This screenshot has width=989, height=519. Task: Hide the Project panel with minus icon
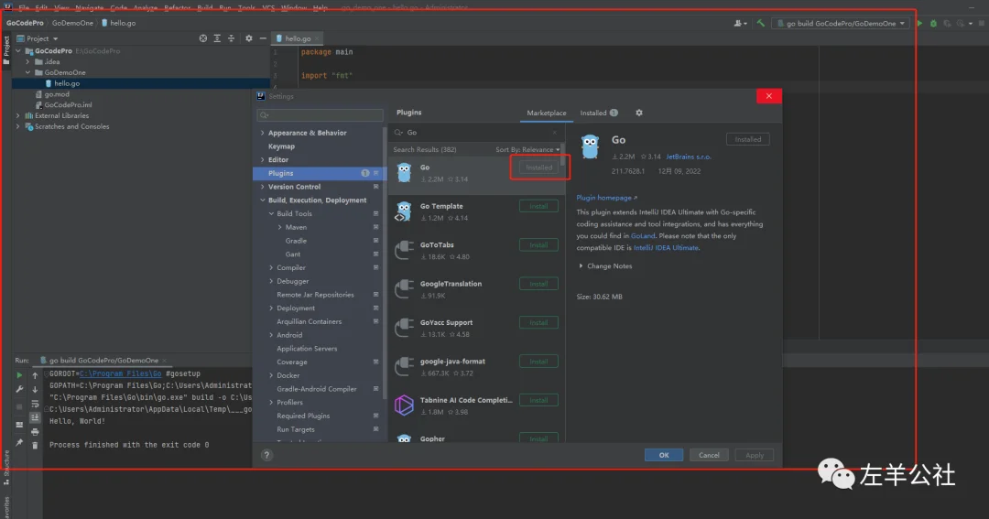point(263,38)
